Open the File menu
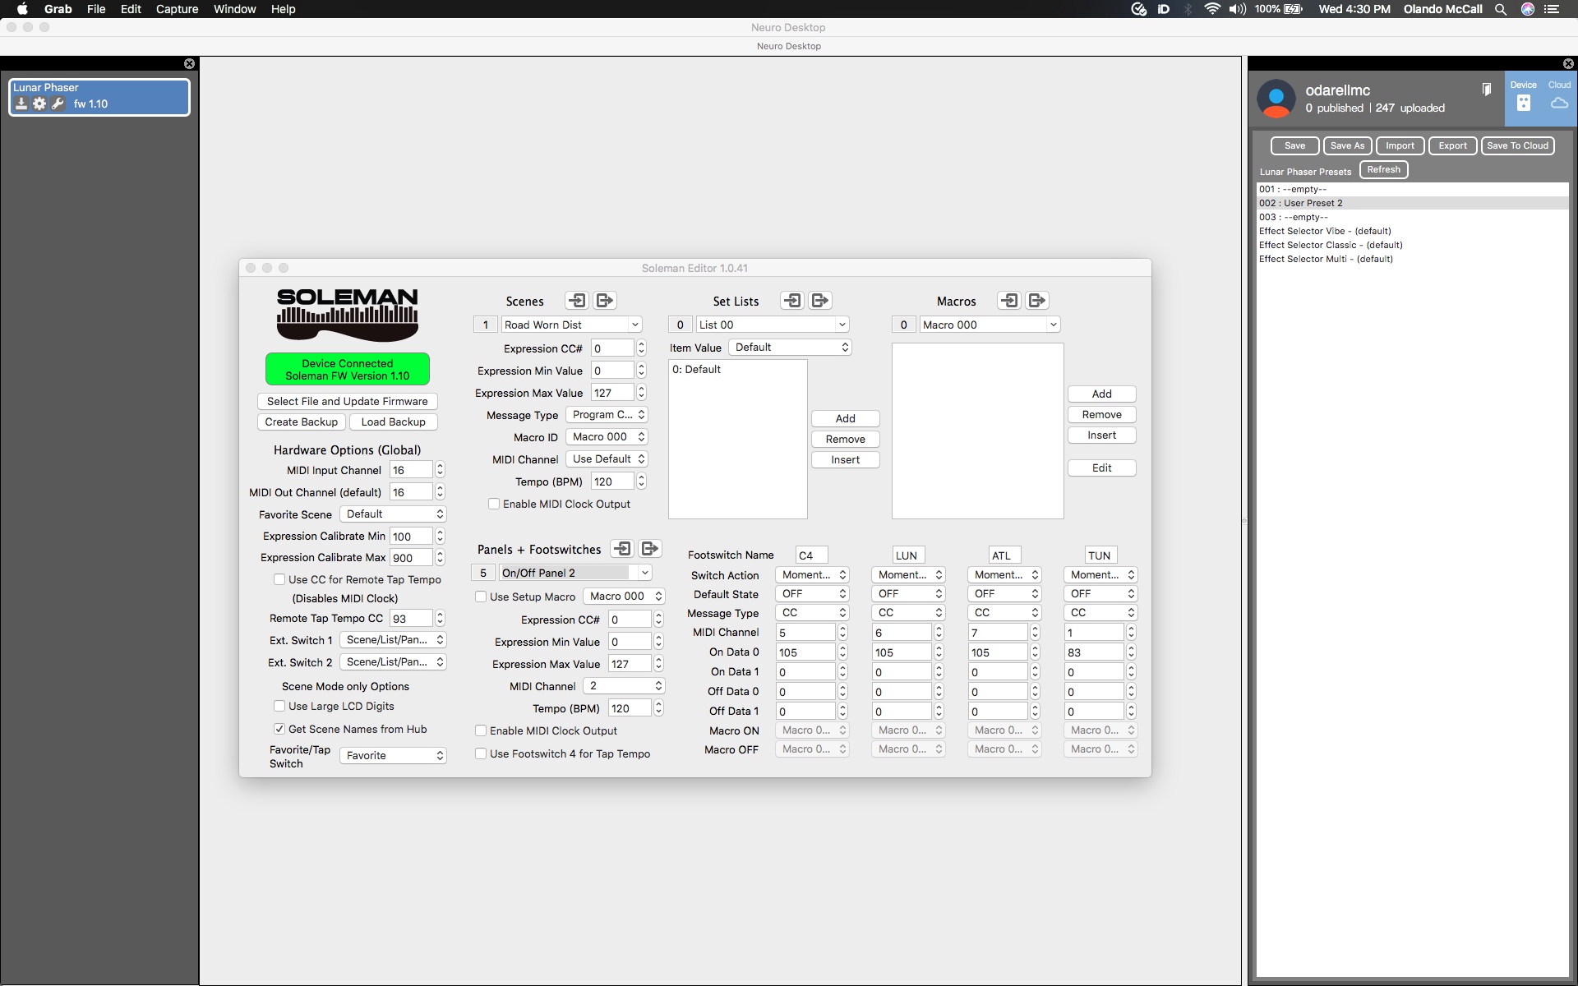 96,9
